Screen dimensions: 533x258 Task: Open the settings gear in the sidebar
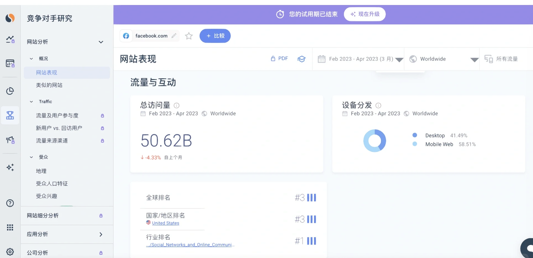(10, 252)
